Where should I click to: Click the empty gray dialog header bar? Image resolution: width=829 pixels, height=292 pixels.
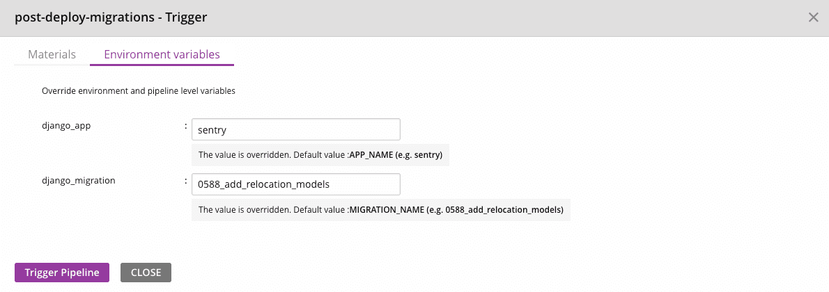pyautogui.click(x=488, y=17)
